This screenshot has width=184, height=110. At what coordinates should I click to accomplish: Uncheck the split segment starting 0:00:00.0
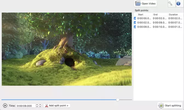tap(135, 18)
